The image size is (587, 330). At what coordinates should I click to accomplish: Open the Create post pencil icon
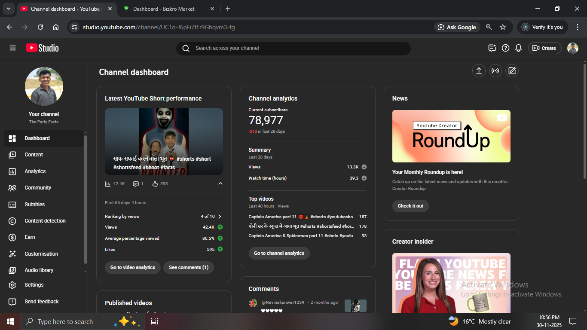(511, 71)
